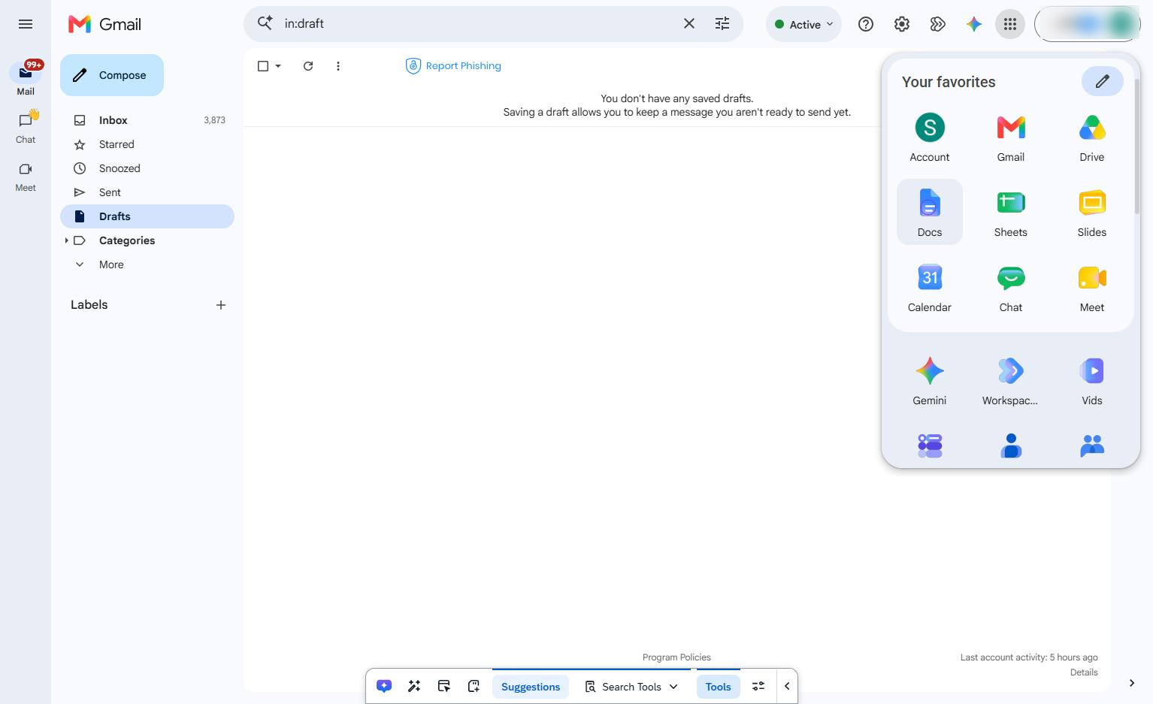Open the Sent folder
The image size is (1153, 704).
pyautogui.click(x=147, y=192)
